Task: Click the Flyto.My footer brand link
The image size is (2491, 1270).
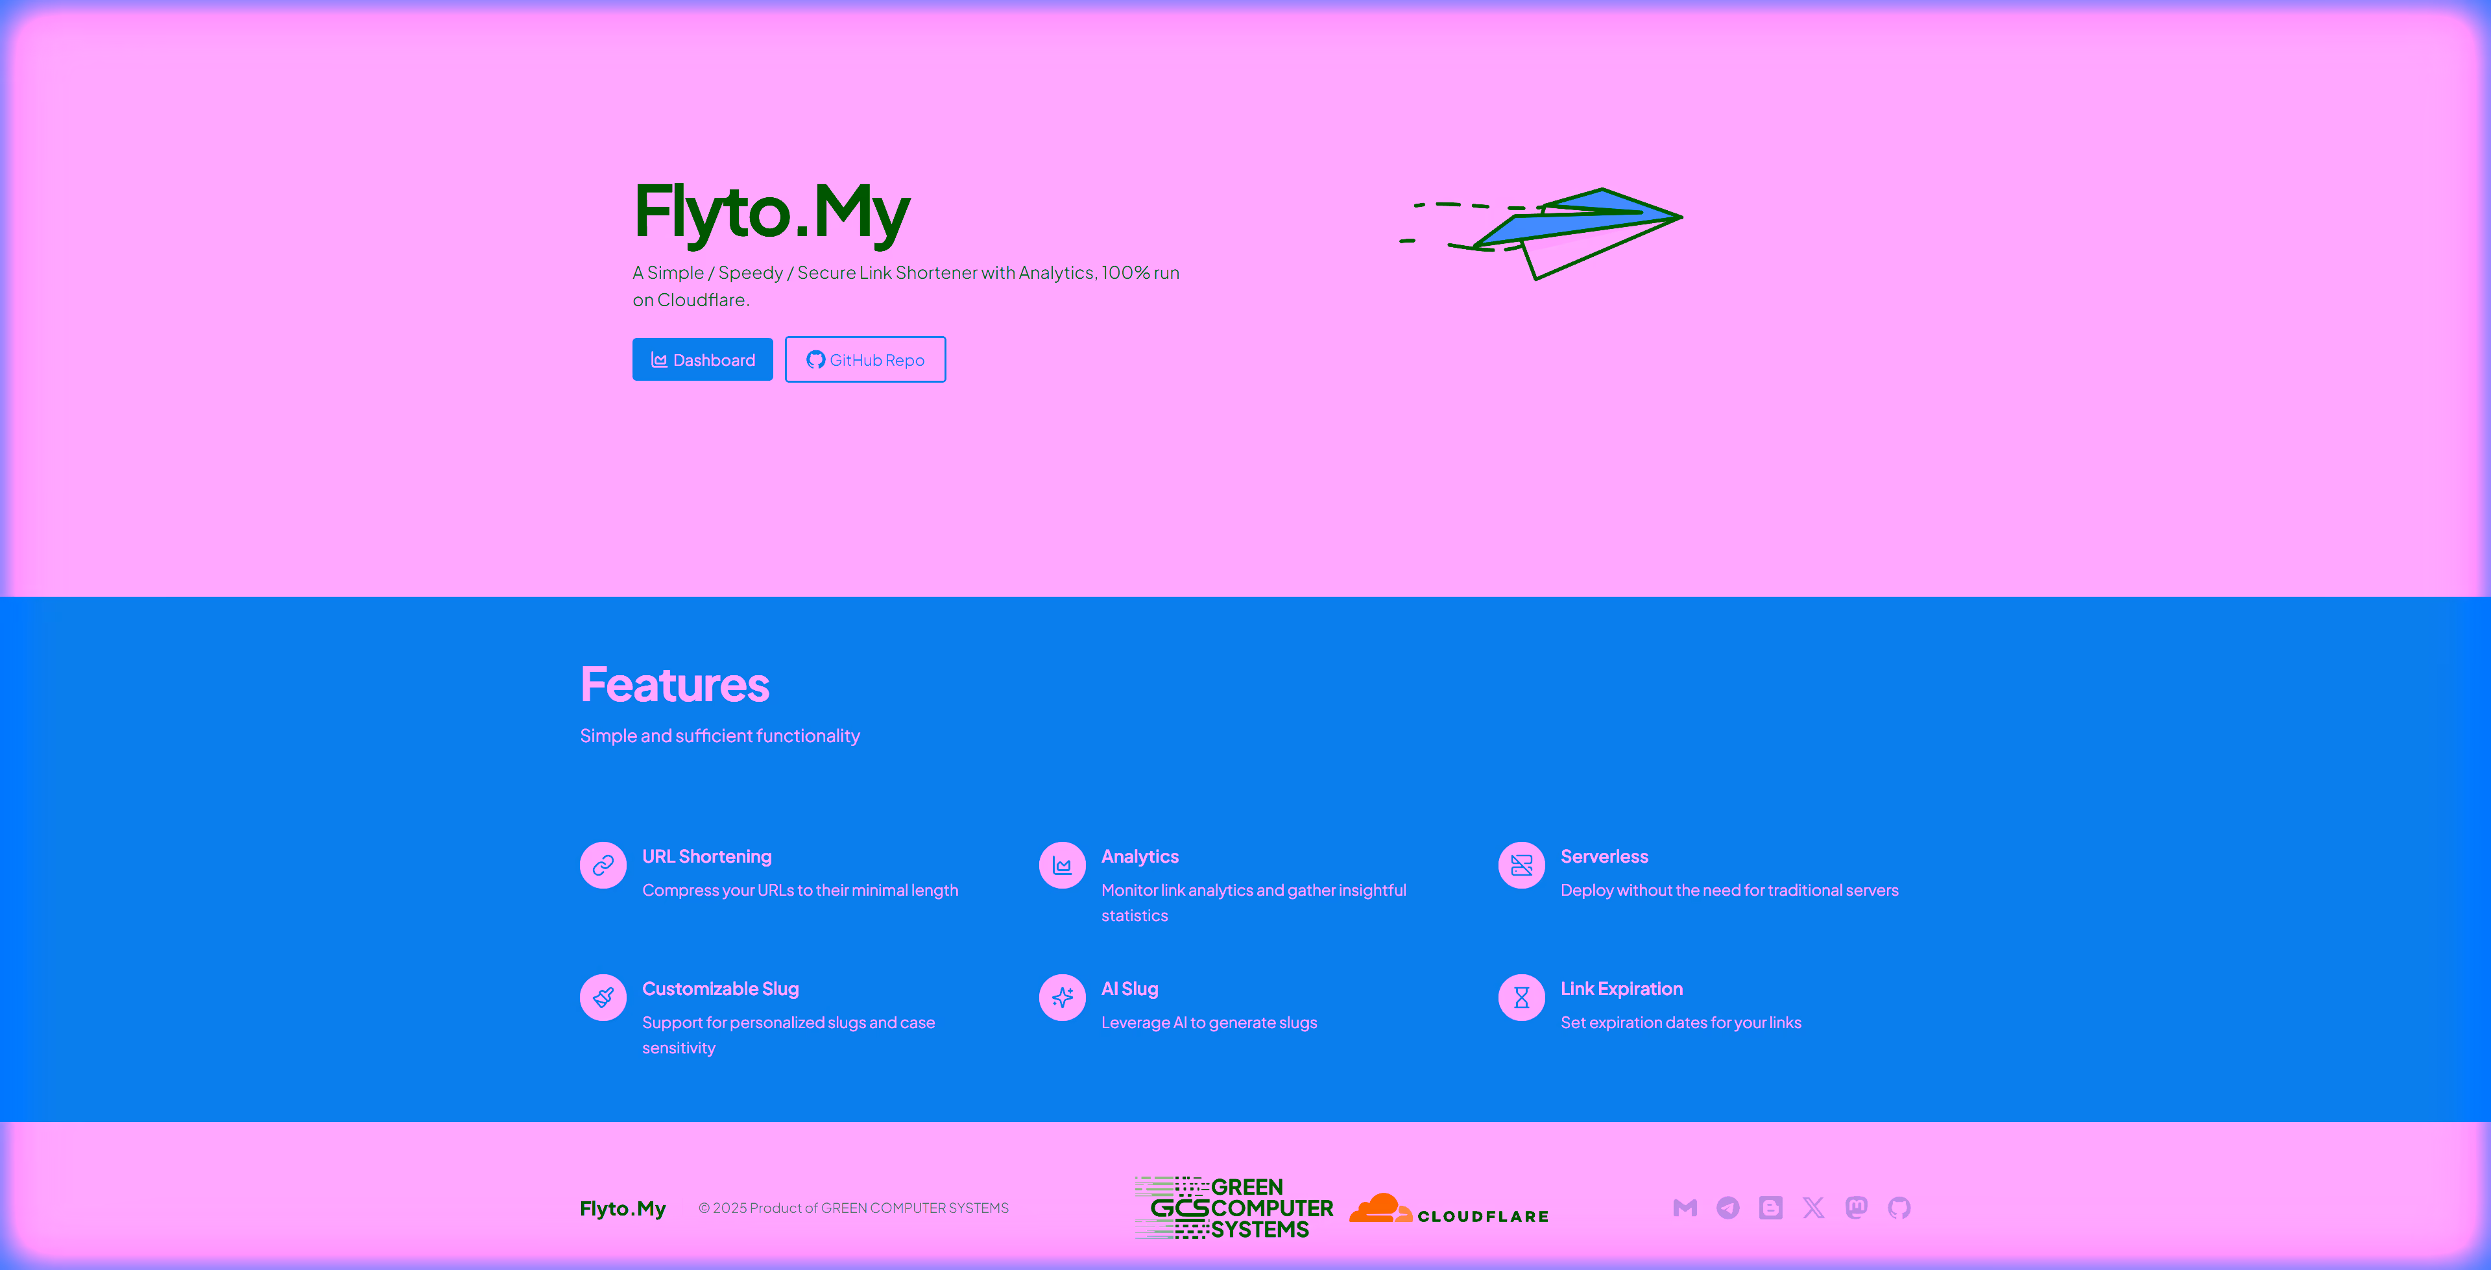Action: pyautogui.click(x=623, y=1208)
